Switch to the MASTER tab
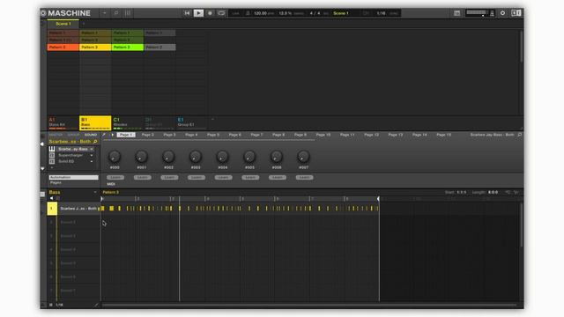This screenshot has width=564, height=317. [56, 135]
